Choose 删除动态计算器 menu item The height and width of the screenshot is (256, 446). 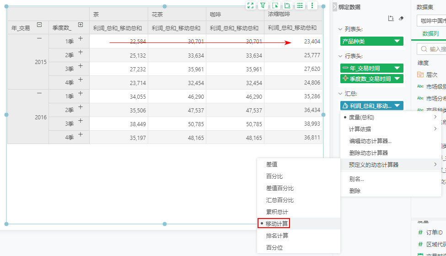(391, 153)
